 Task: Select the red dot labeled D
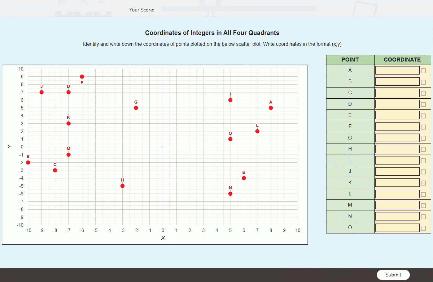click(x=68, y=92)
